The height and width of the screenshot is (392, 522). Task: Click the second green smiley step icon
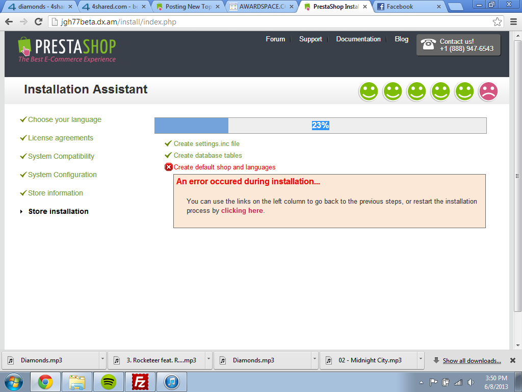(x=393, y=91)
